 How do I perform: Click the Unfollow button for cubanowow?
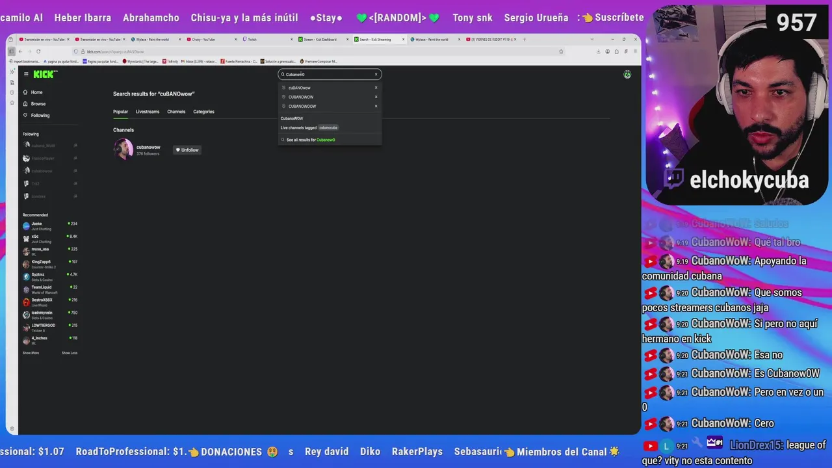coord(187,150)
